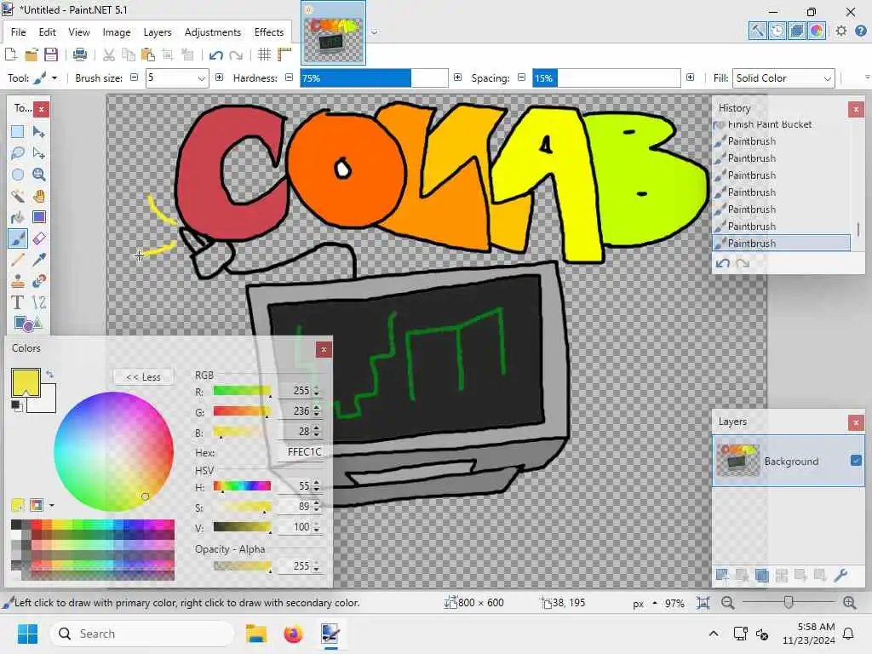This screenshot has width=872, height=654.
Task: Open Brush size dropdown
Action: tap(201, 78)
